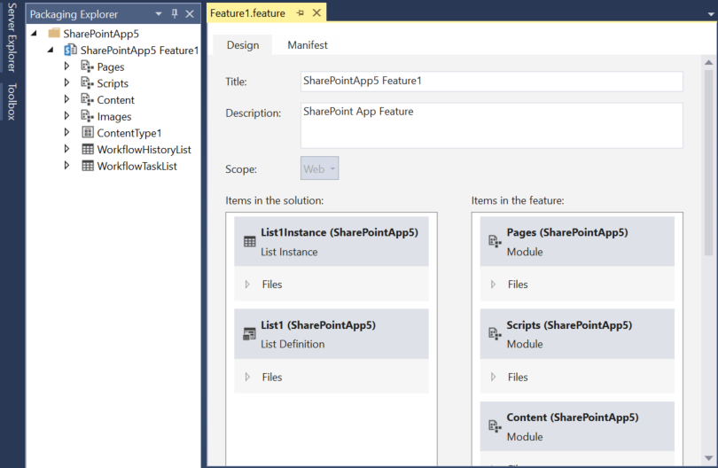Expand the Scripts node in Packaging Explorer
The height and width of the screenshot is (468, 718).
coord(66,83)
